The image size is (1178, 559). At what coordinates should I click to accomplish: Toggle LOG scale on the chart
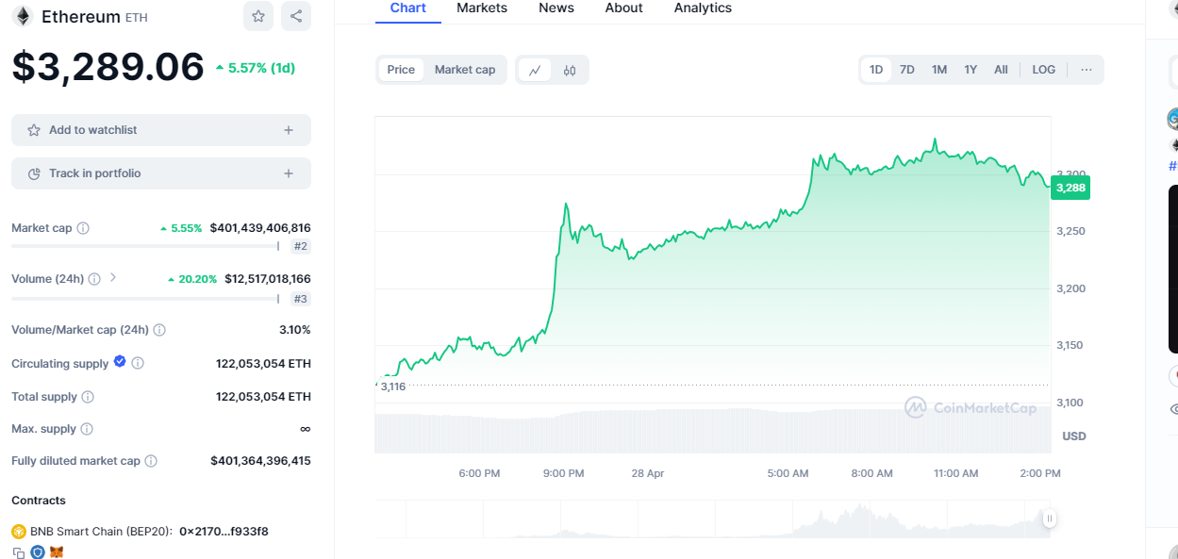[x=1044, y=70]
